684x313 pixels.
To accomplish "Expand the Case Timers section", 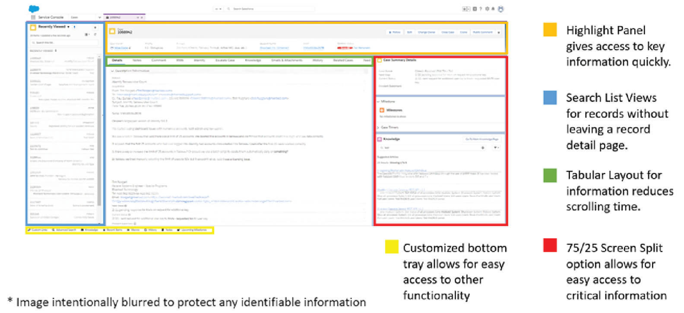I will point(379,127).
